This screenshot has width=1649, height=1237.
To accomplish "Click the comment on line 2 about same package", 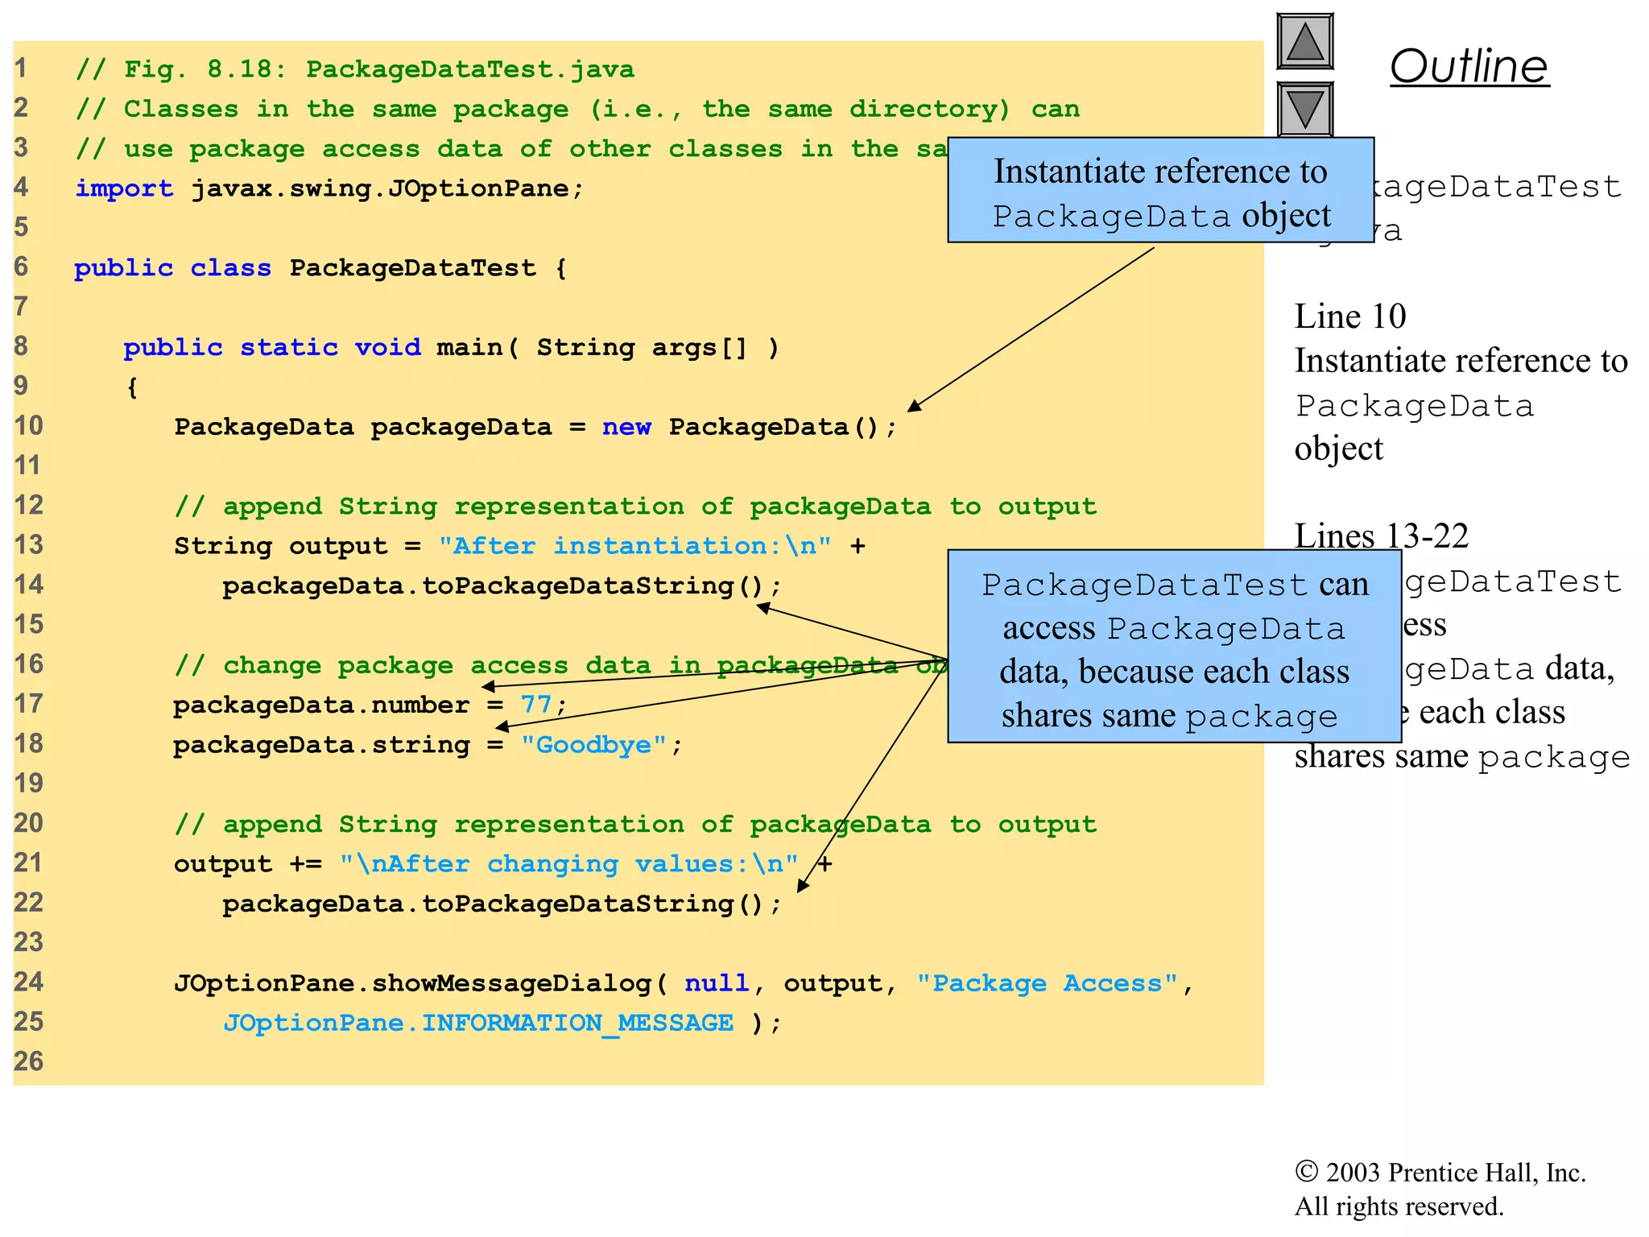I will [x=577, y=109].
